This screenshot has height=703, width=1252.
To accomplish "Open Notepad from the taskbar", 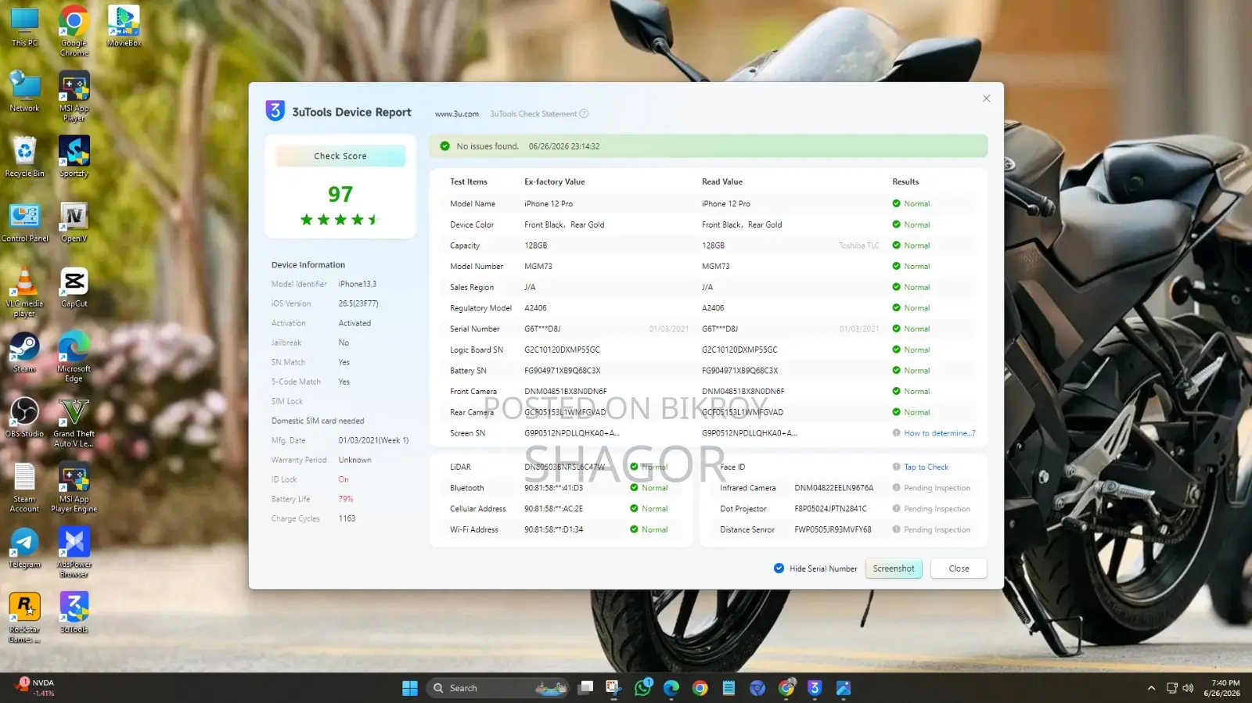I will pos(729,688).
